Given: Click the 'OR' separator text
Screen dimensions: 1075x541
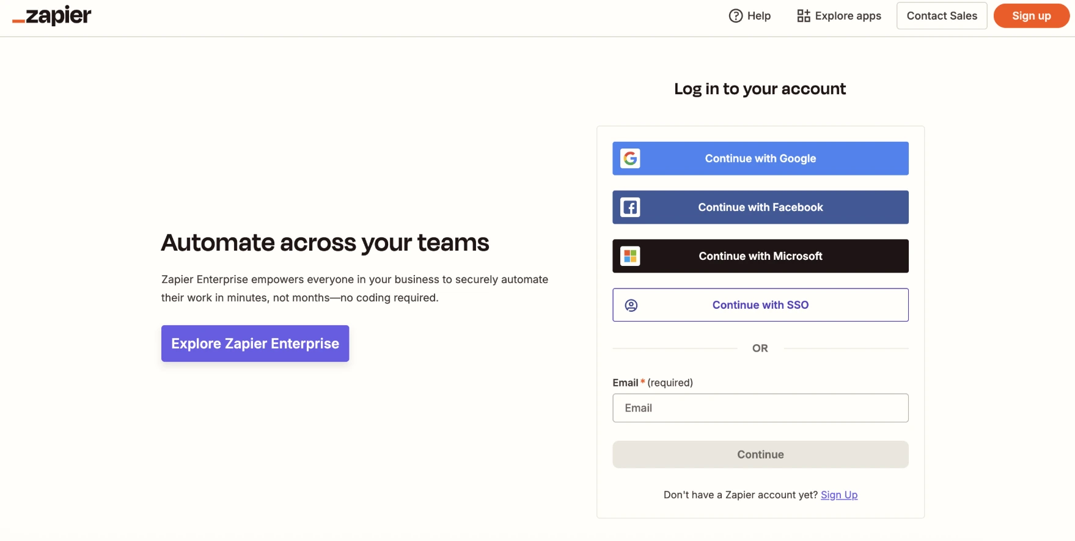Looking at the screenshot, I should (x=760, y=348).
